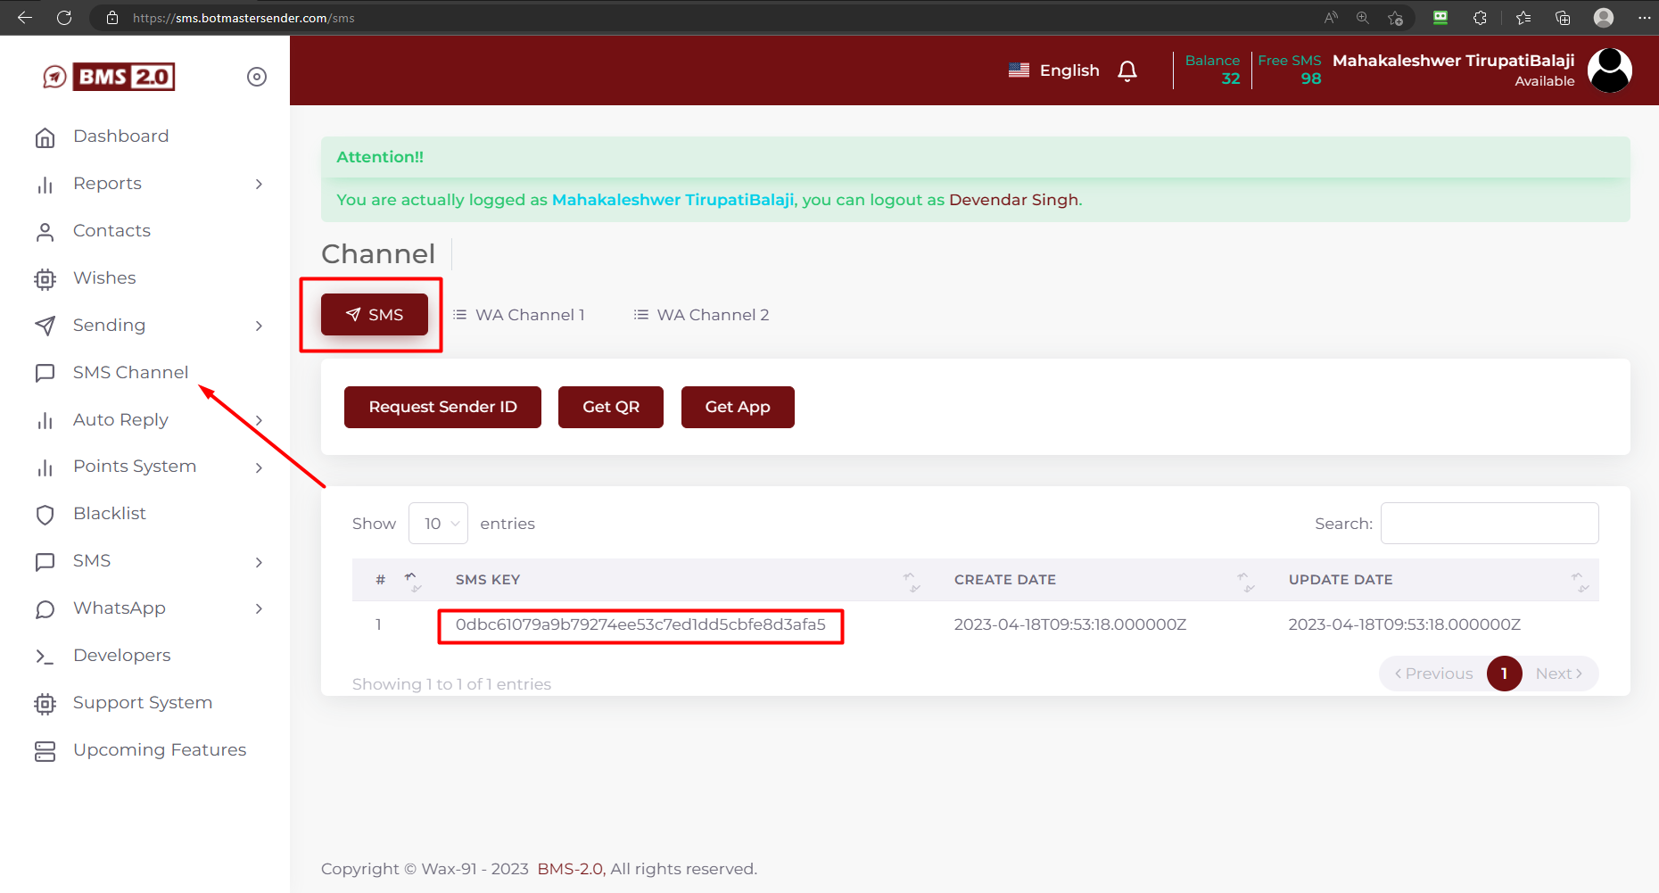Screen dimensions: 1659x893
Task: Expand the Auto Reply submenu chevron
Action: (259, 420)
